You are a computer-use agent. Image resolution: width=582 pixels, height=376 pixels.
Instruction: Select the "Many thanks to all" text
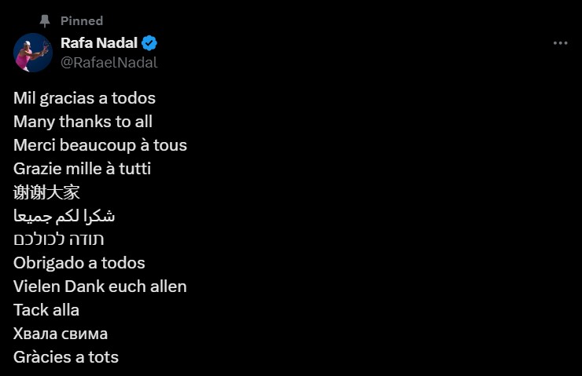(x=83, y=122)
